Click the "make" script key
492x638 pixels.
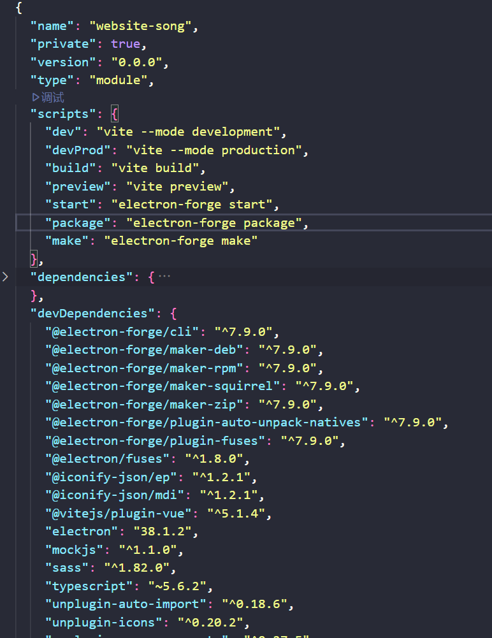[x=67, y=241]
